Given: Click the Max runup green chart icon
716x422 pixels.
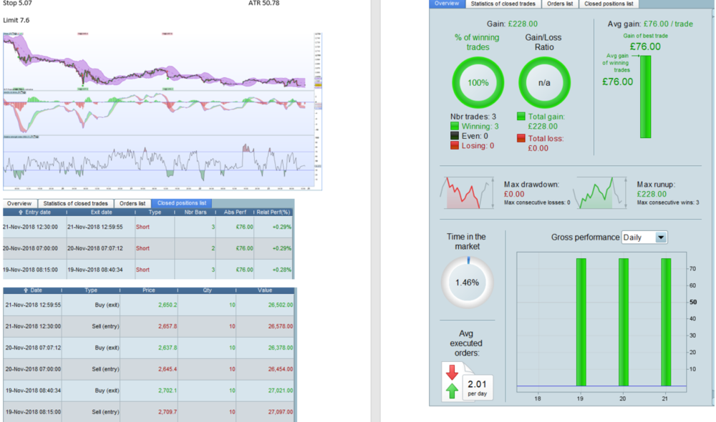Looking at the screenshot, I should [600, 192].
